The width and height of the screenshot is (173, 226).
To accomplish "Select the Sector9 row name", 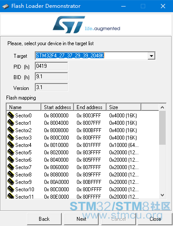I will [23, 182].
